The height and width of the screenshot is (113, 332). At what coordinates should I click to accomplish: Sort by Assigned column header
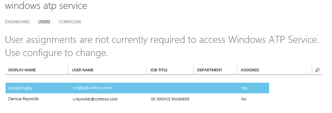point(250,70)
